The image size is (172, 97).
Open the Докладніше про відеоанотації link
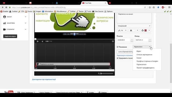coord(44,79)
